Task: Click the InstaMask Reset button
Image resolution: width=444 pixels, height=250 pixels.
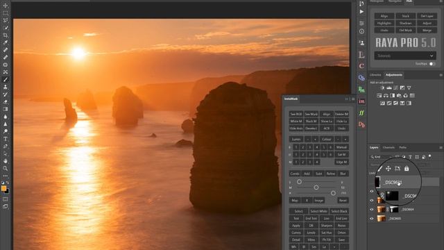Action: click(x=343, y=201)
